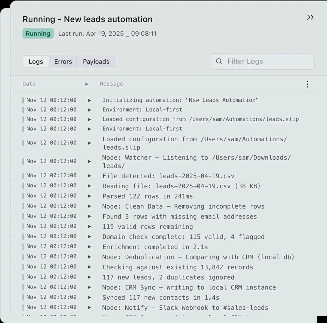Switch to the Errors tab
Screen dimensions: 327x323
tap(63, 62)
